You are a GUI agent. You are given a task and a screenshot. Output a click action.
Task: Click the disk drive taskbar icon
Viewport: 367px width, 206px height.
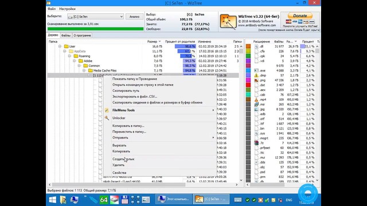(114, 200)
